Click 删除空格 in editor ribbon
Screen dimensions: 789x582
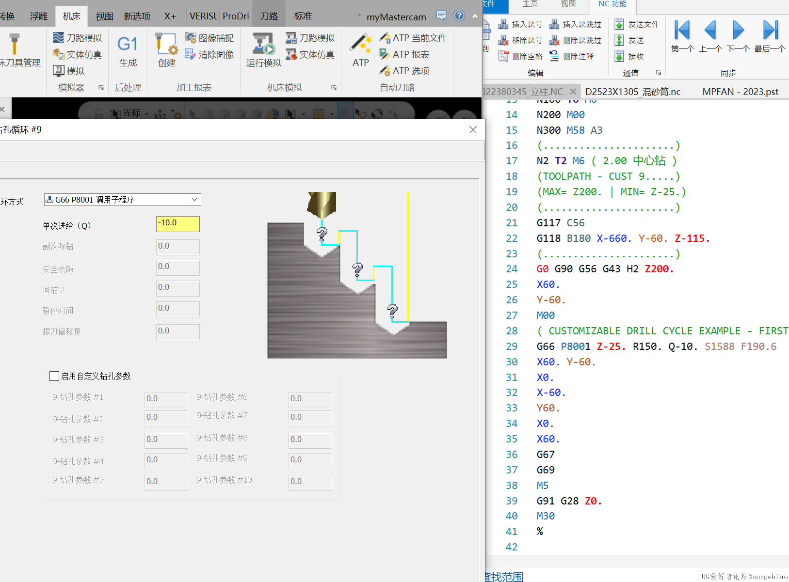pyautogui.click(x=520, y=56)
